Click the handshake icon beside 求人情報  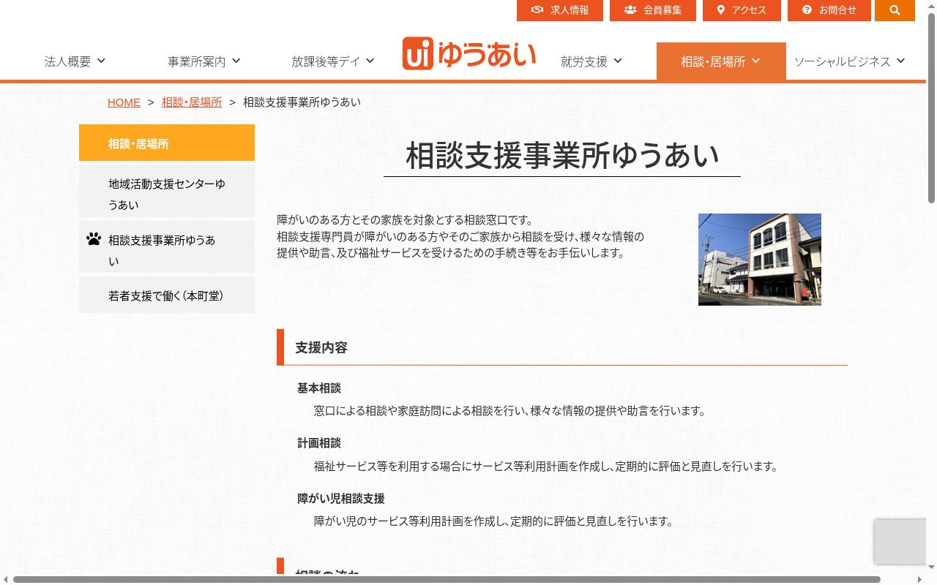click(x=537, y=10)
